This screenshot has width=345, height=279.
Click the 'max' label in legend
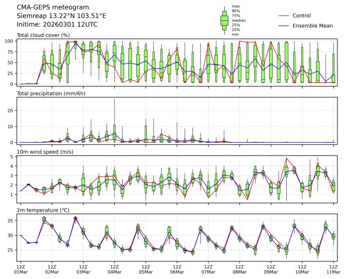click(235, 6)
